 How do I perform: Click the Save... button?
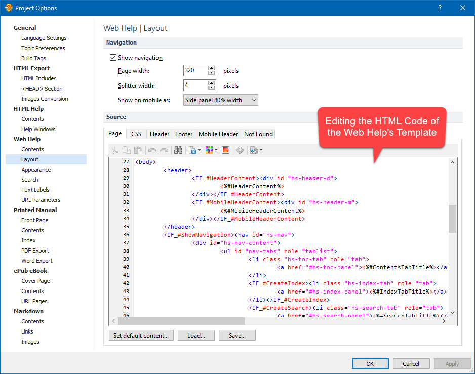pos(237,335)
